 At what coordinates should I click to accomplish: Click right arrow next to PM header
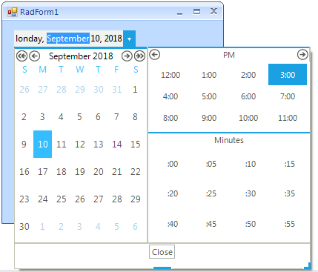click(x=302, y=55)
